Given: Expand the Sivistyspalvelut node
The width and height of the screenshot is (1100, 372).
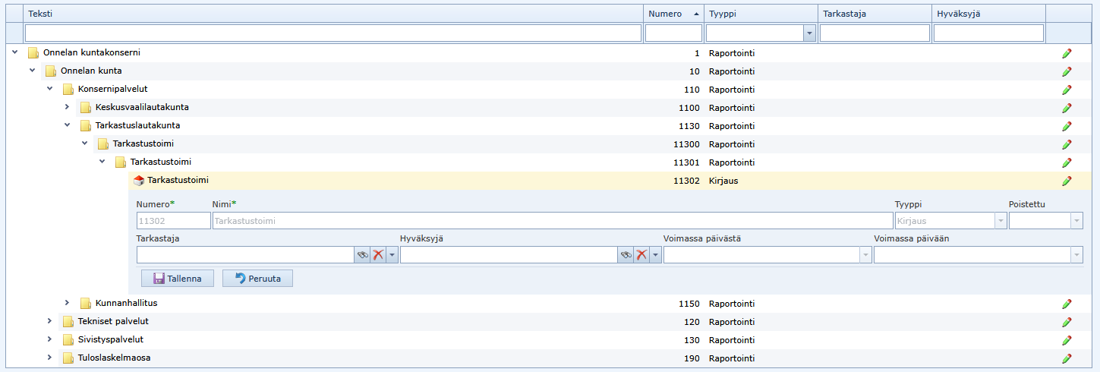Looking at the screenshot, I should coord(49,339).
